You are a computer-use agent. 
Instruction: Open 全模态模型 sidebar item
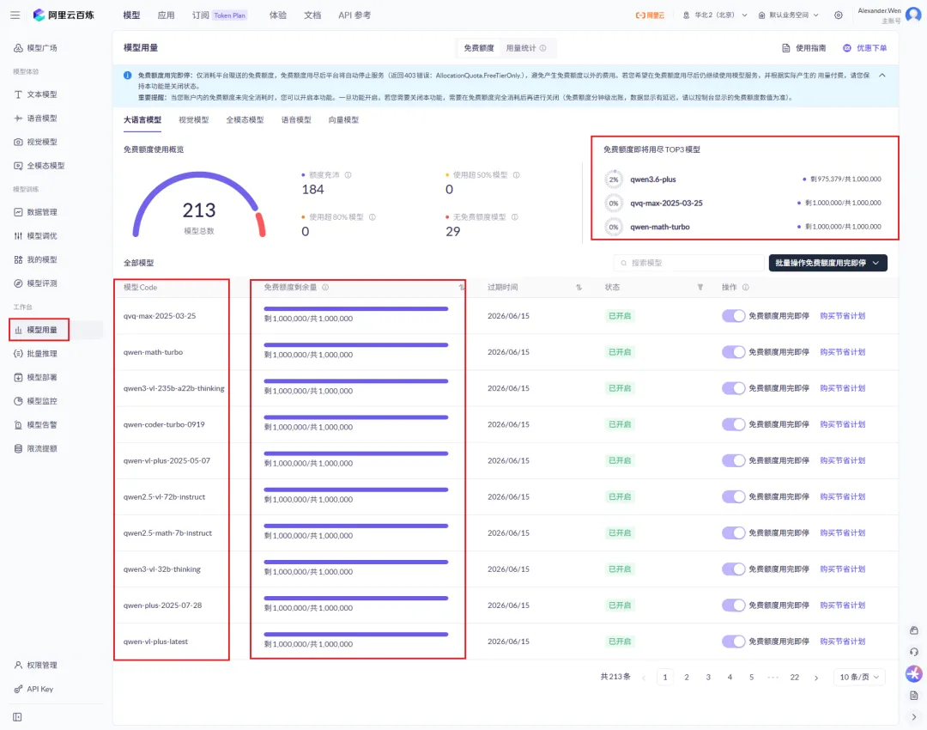coord(39,166)
